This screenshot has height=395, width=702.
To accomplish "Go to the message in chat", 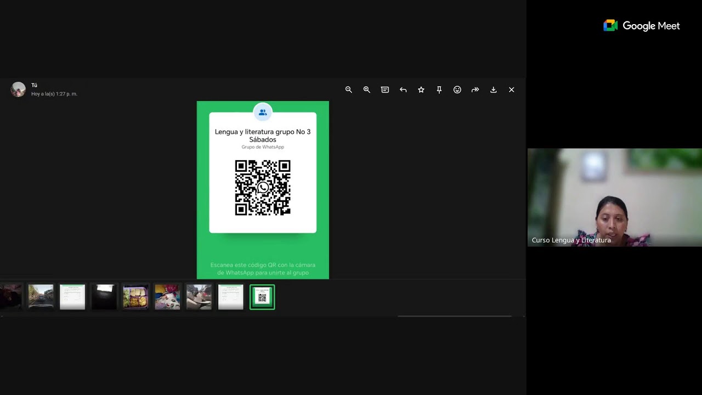I will (384, 90).
